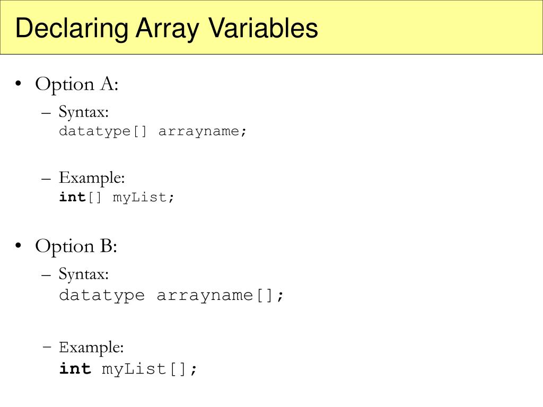Click the dash before Option B's Syntax
This screenshot has width=543, height=407.
coord(46,275)
